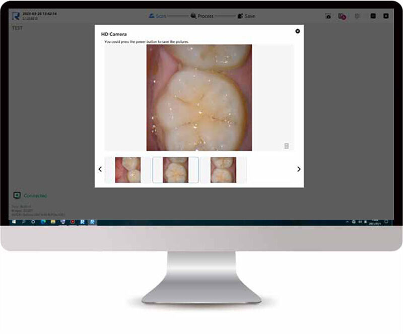Click the large tooth preview image
This screenshot has height=334, width=403.
coord(199,97)
